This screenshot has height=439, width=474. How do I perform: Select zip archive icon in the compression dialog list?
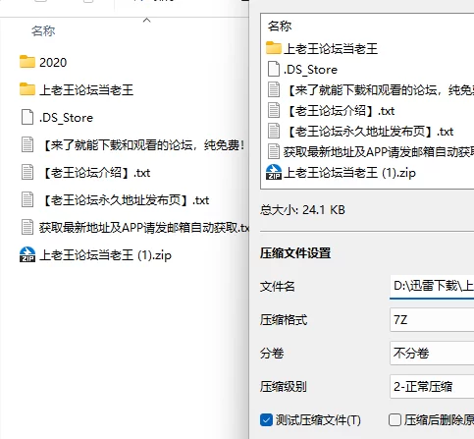[x=274, y=172]
